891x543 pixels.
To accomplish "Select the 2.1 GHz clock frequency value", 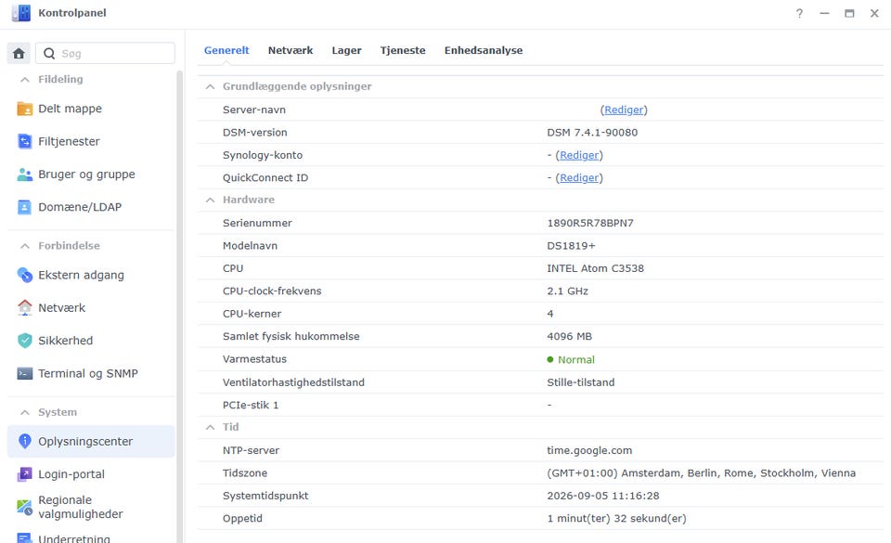I will 568,291.
